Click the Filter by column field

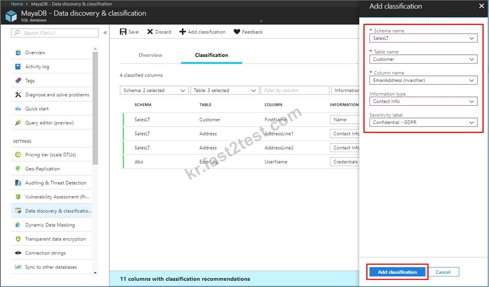tap(295, 90)
